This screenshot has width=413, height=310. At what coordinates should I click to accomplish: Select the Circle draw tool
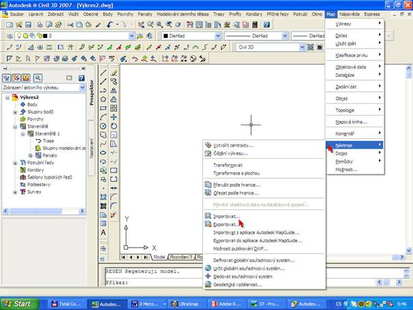[103, 127]
